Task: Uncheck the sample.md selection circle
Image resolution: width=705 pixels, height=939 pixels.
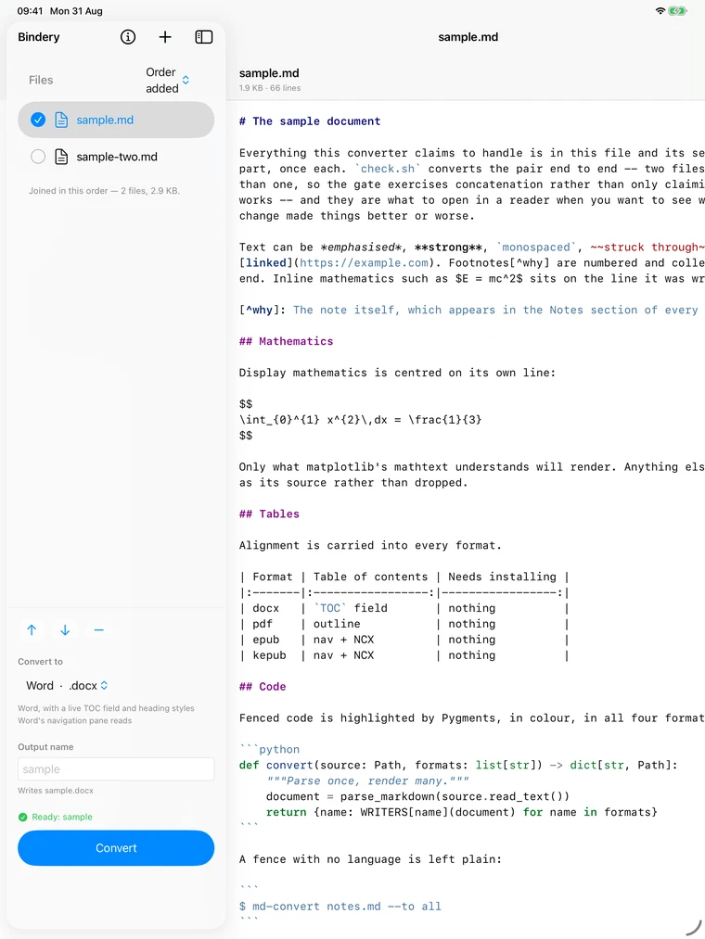Action: tap(38, 120)
